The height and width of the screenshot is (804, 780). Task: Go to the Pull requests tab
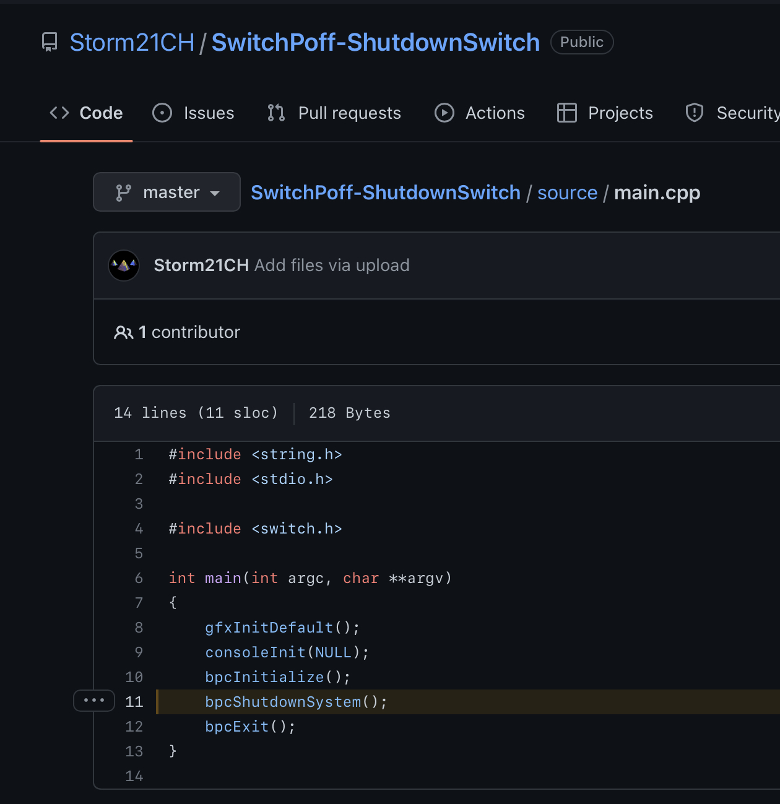pyautogui.click(x=334, y=113)
